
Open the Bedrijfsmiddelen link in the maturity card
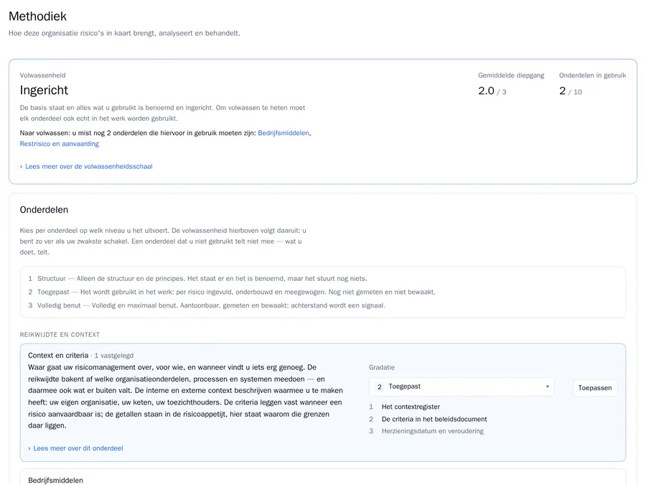click(284, 133)
